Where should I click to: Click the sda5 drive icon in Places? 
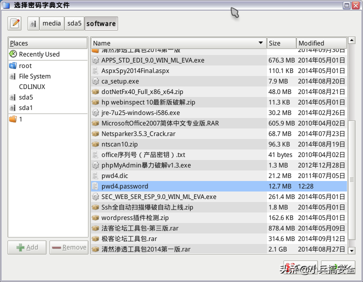point(13,97)
